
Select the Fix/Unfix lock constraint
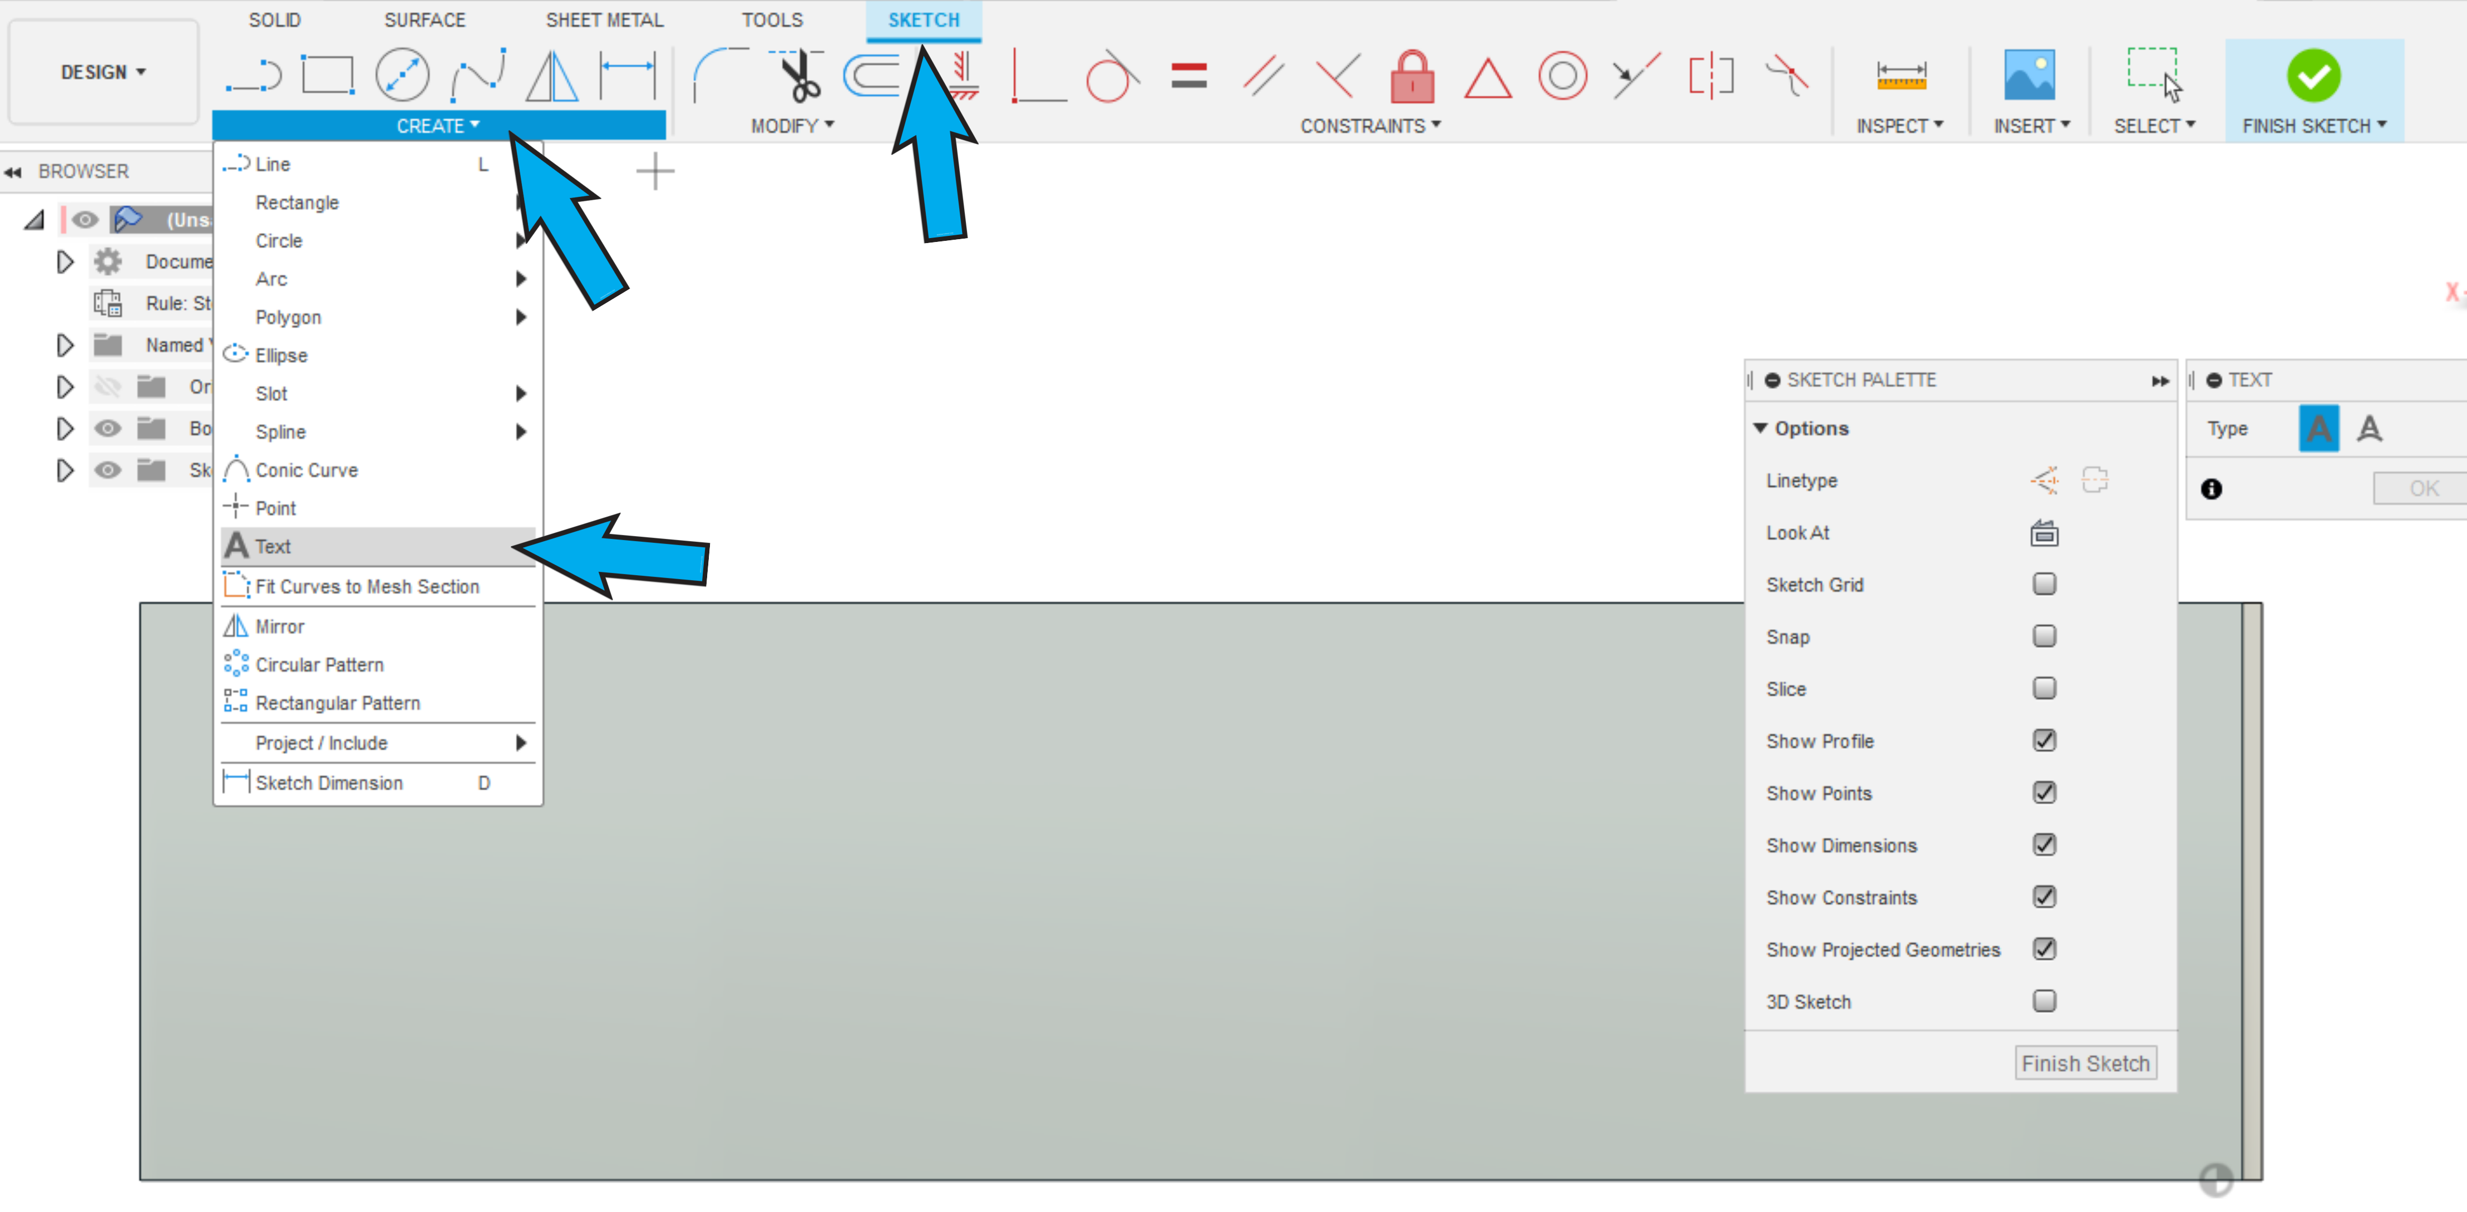point(1412,77)
